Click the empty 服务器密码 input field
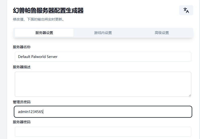 click(x=103, y=132)
